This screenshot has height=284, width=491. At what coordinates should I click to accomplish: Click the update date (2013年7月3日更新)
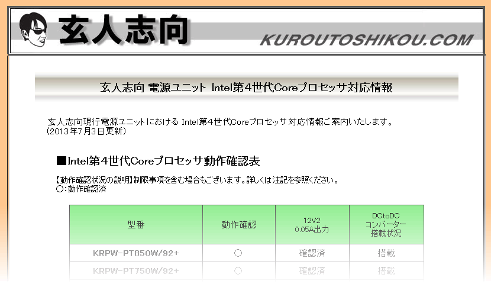pyautogui.click(x=86, y=131)
